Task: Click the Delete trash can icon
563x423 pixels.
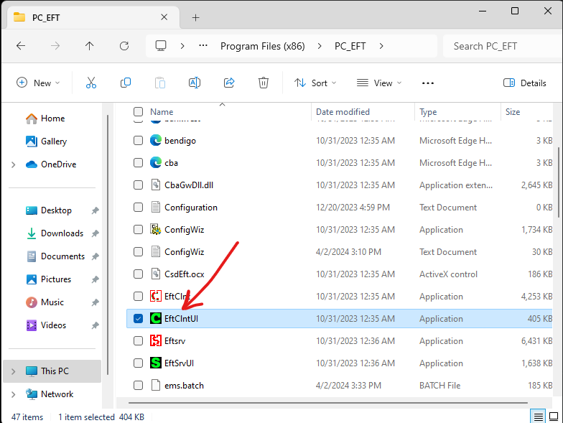Action: click(264, 83)
